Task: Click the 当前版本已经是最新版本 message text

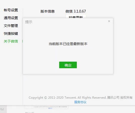Action: pos(68,44)
